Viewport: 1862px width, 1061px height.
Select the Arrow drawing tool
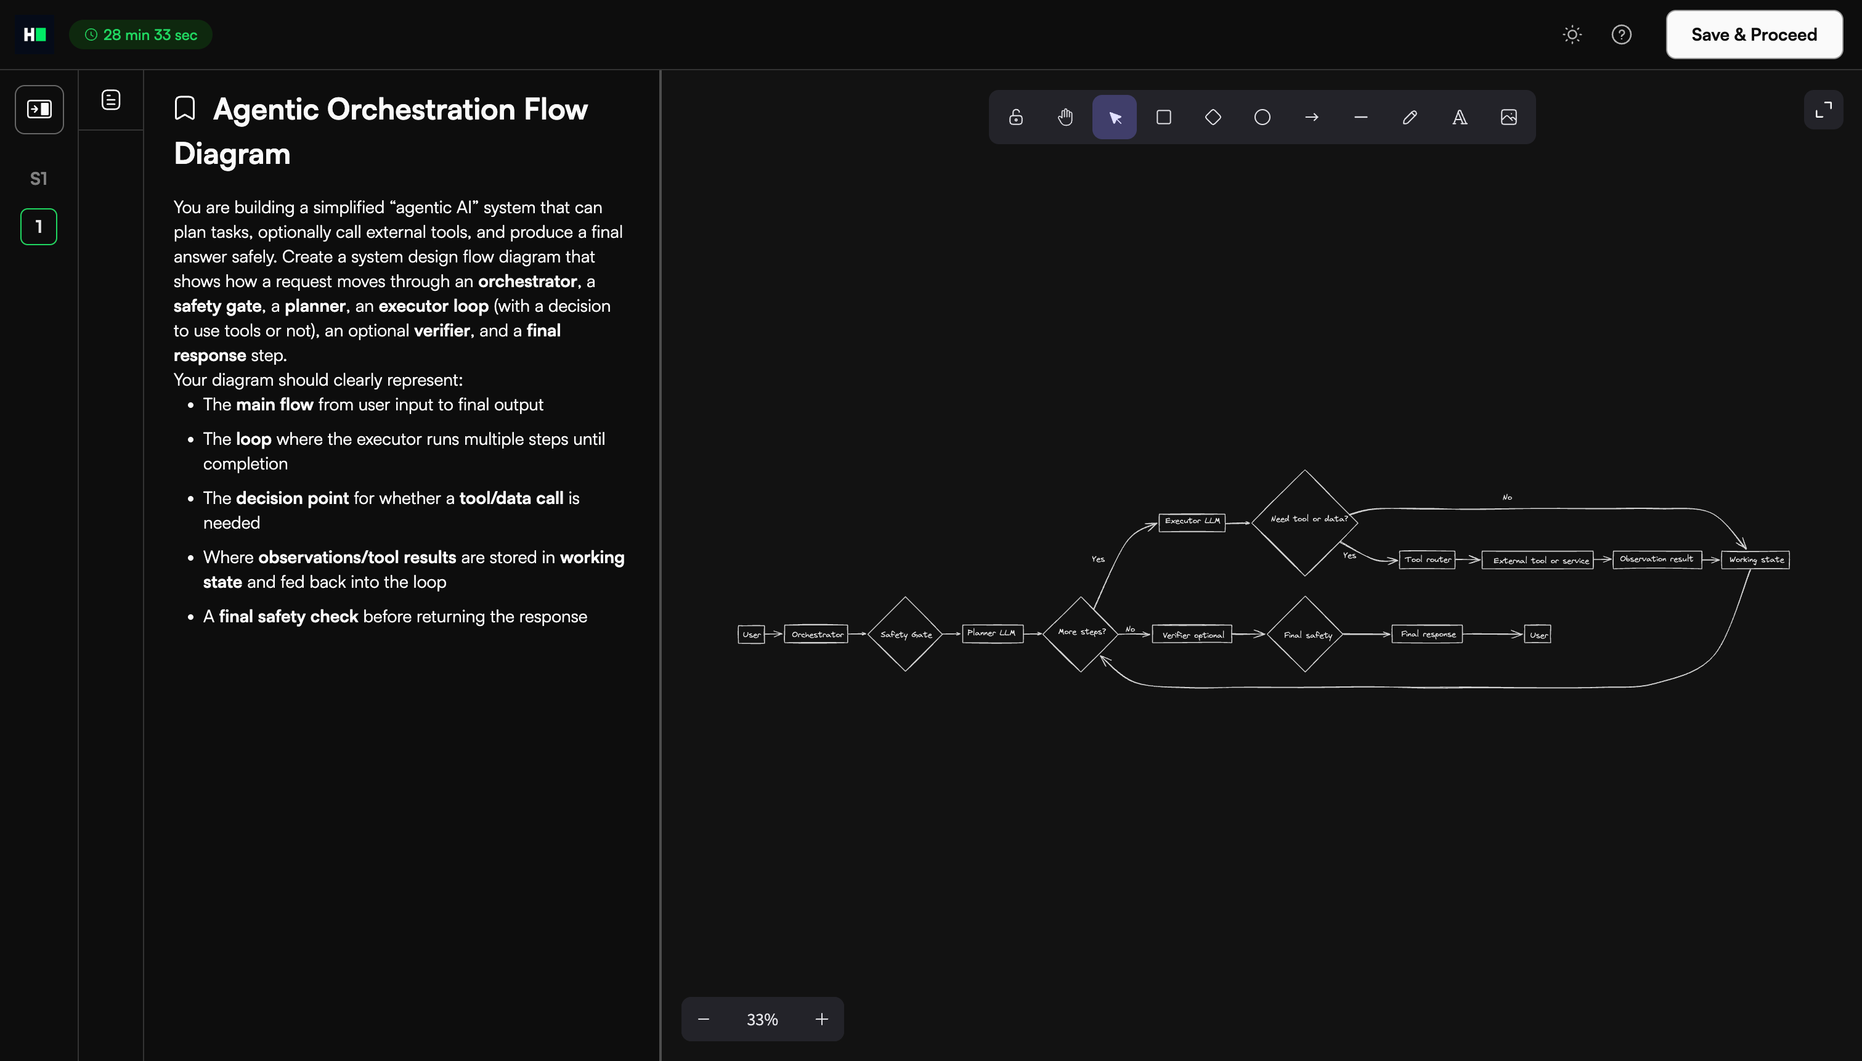click(x=1311, y=117)
